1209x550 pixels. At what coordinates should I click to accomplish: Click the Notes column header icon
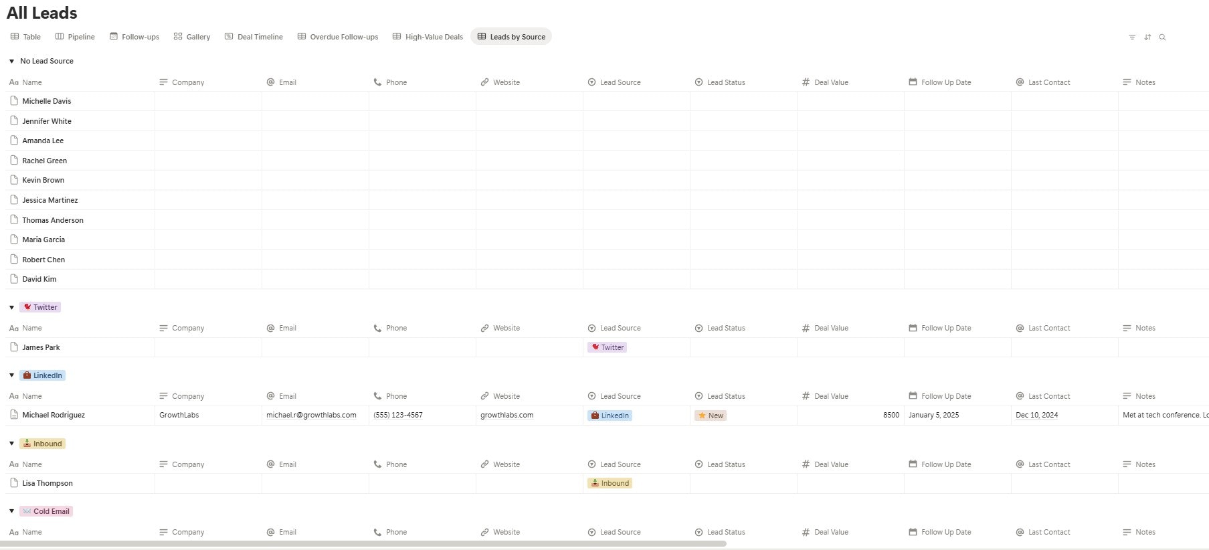(x=1127, y=82)
